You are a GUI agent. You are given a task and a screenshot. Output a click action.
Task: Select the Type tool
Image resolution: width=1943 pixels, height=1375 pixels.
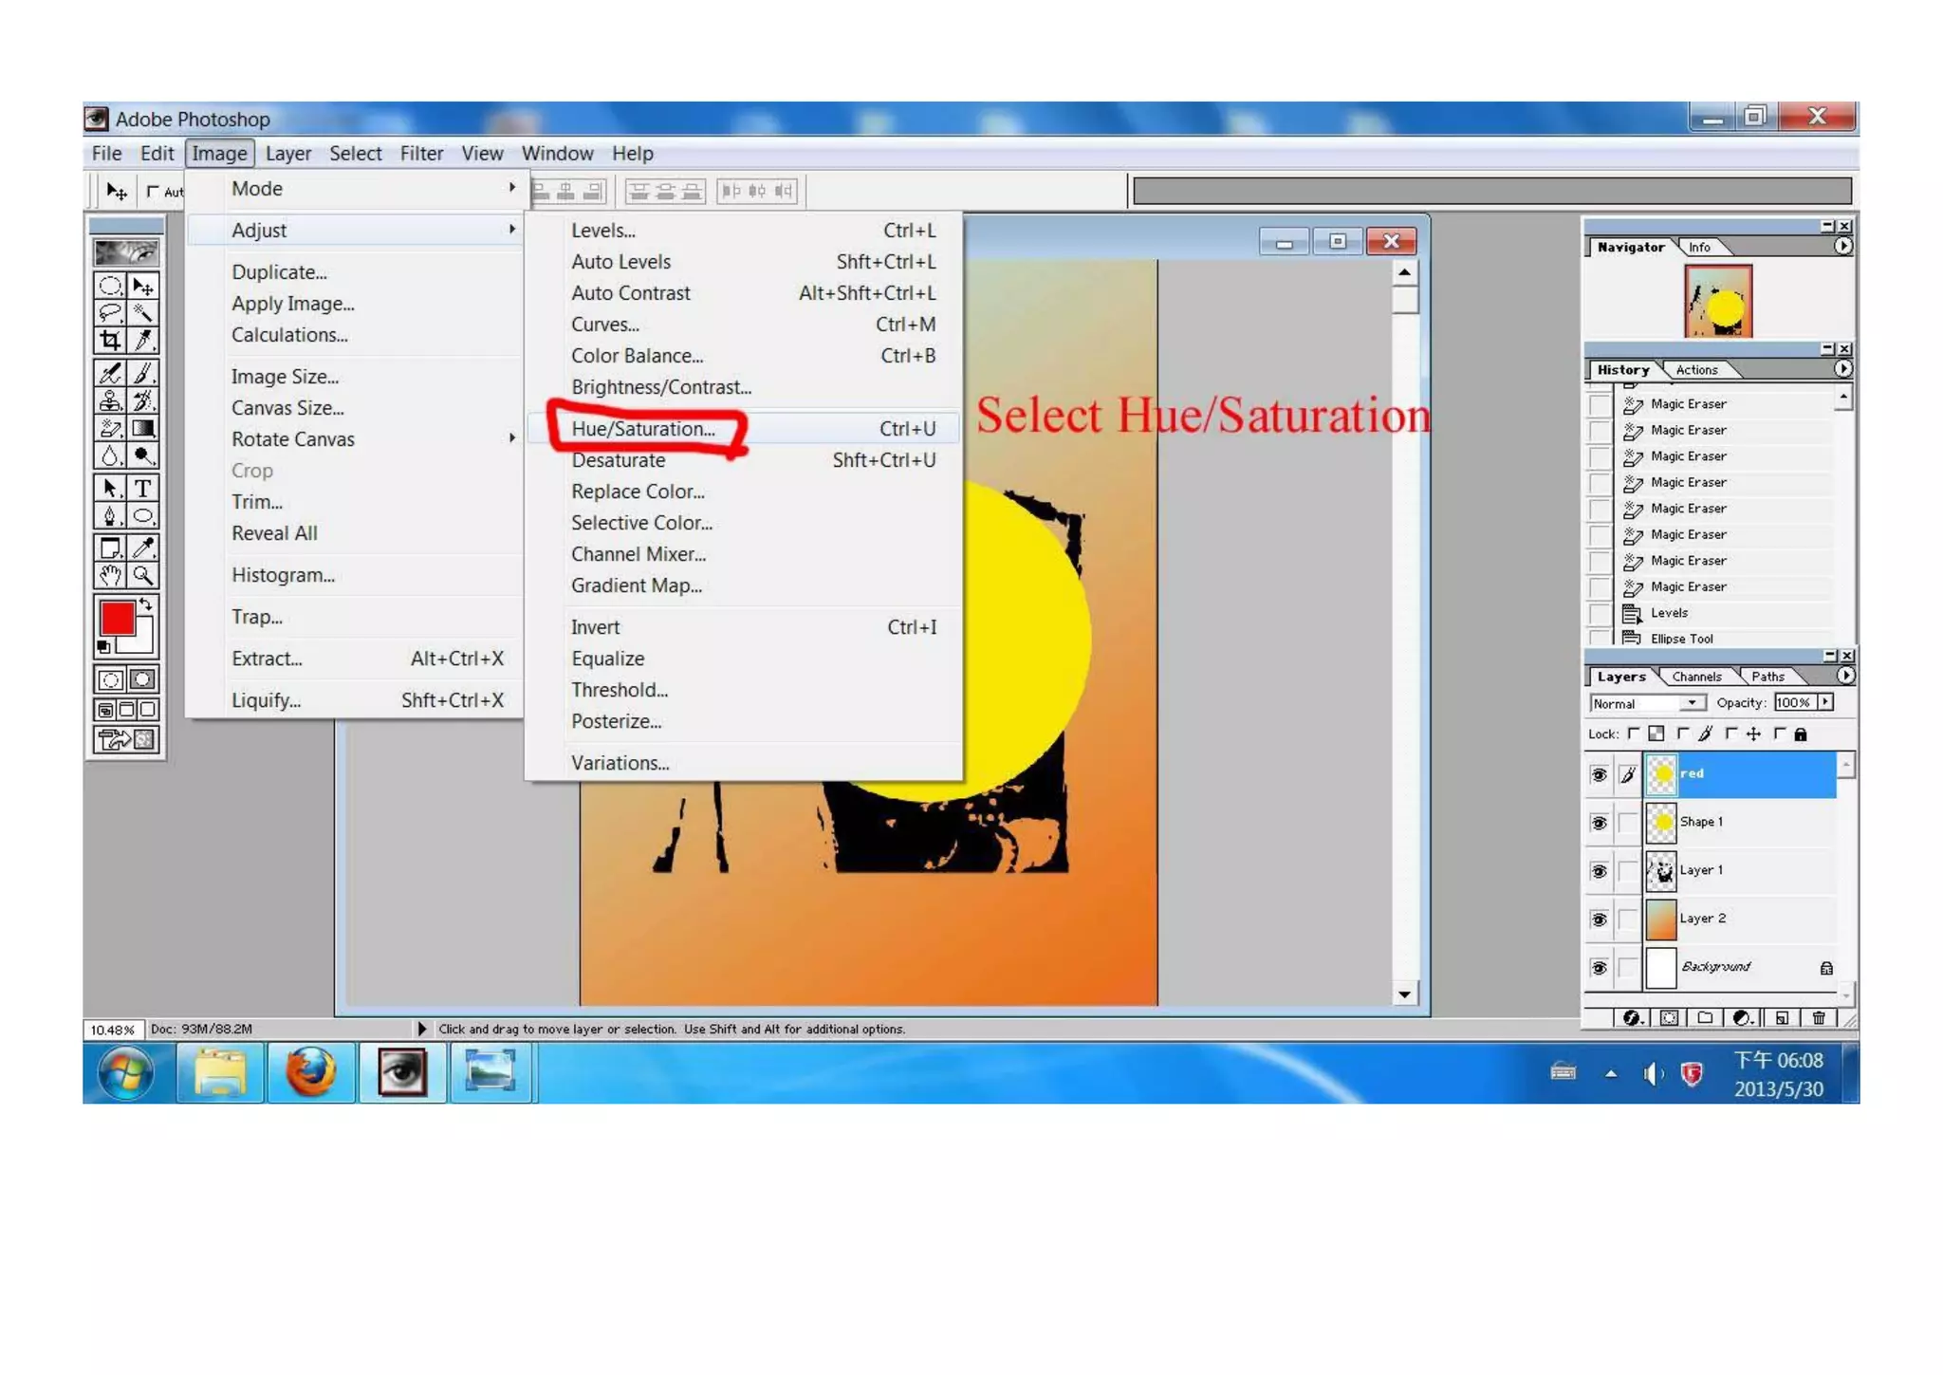[143, 488]
